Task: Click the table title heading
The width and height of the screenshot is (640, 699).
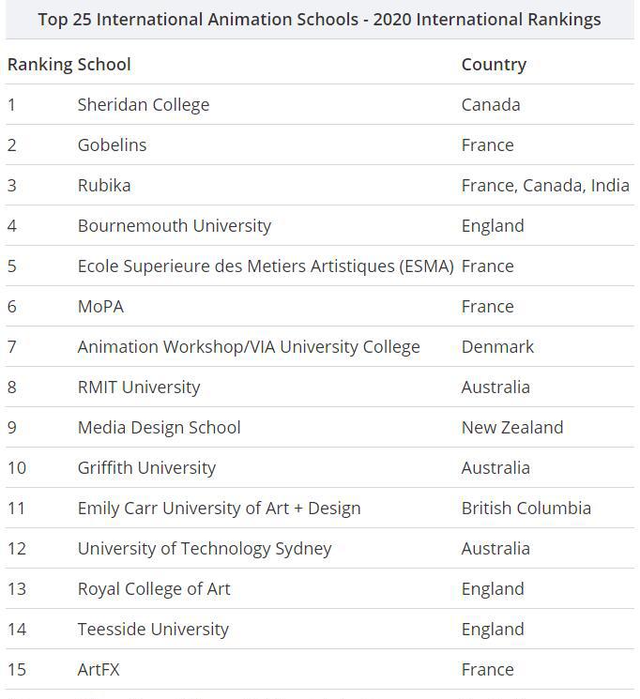Action: (319, 20)
